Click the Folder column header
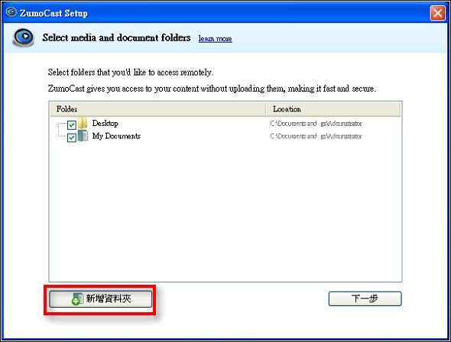Viewport: 451px width, 342px height. coord(157,109)
